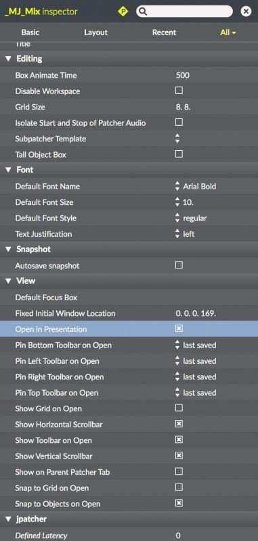Click arrows for Default Font Style regular
This screenshot has width=258, height=541.
177,218
